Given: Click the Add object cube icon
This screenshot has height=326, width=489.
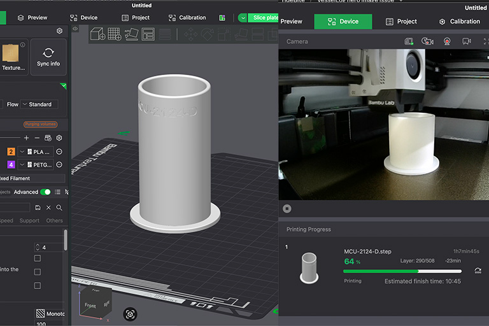Looking at the screenshot, I should point(97,34).
